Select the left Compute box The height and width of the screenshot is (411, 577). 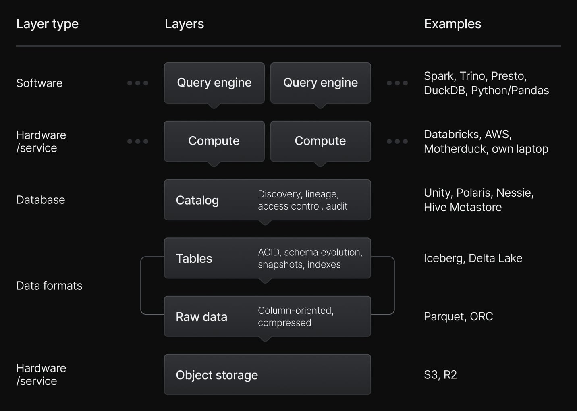(214, 141)
